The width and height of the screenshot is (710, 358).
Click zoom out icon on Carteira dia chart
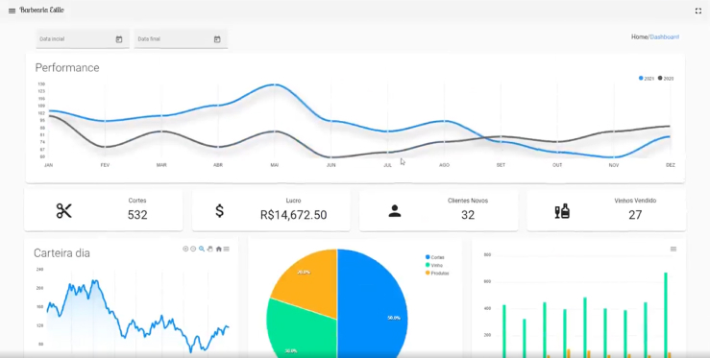tap(193, 249)
